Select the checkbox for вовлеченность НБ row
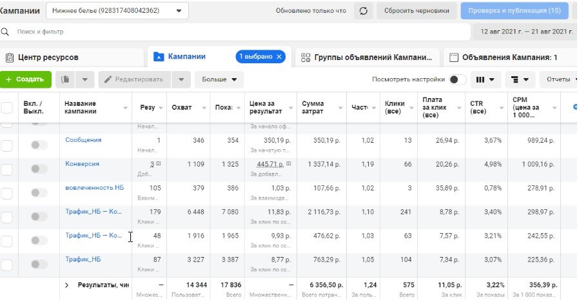This screenshot has width=579, height=306. pyautogui.click(x=6, y=193)
